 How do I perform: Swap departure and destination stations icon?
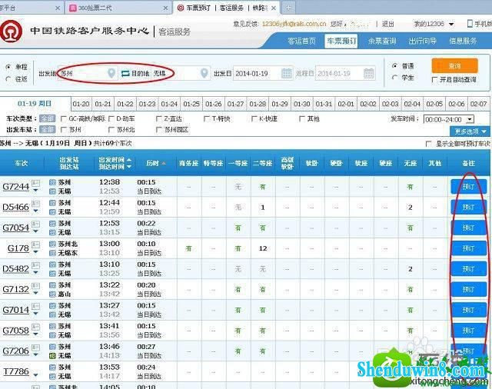click(x=125, y=74)
